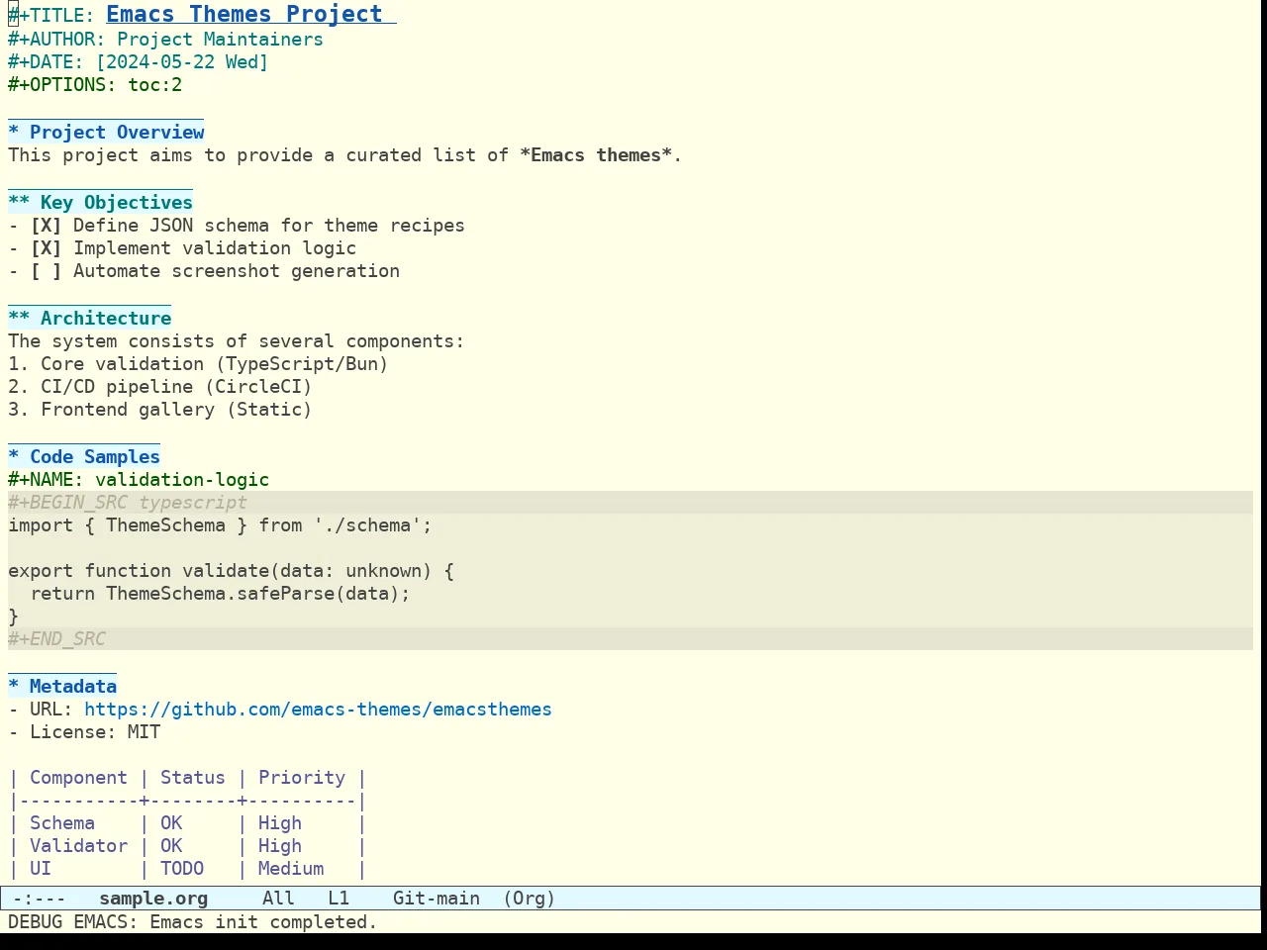Click the '#+OPTIONS: toc:2' line

95,85
